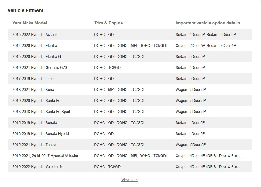Click the Important vehicle option details header
Screen dimensions: 261x187
tap(207, 23)
